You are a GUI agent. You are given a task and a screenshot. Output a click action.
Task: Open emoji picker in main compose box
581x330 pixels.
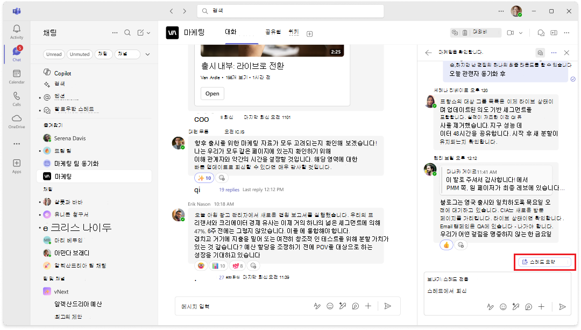coord(330,306)
